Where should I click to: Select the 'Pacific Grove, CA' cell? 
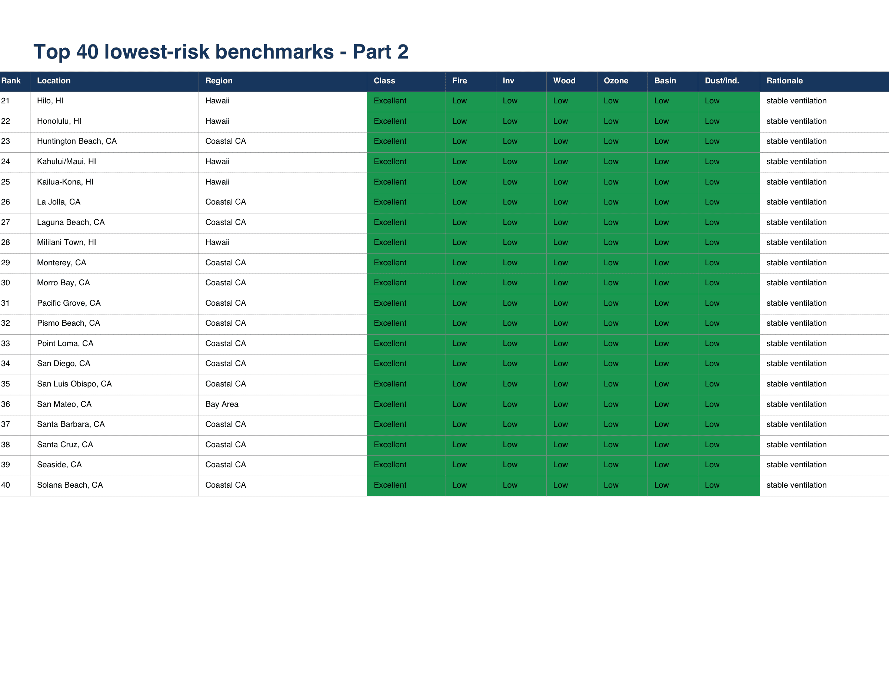point(114,303)
